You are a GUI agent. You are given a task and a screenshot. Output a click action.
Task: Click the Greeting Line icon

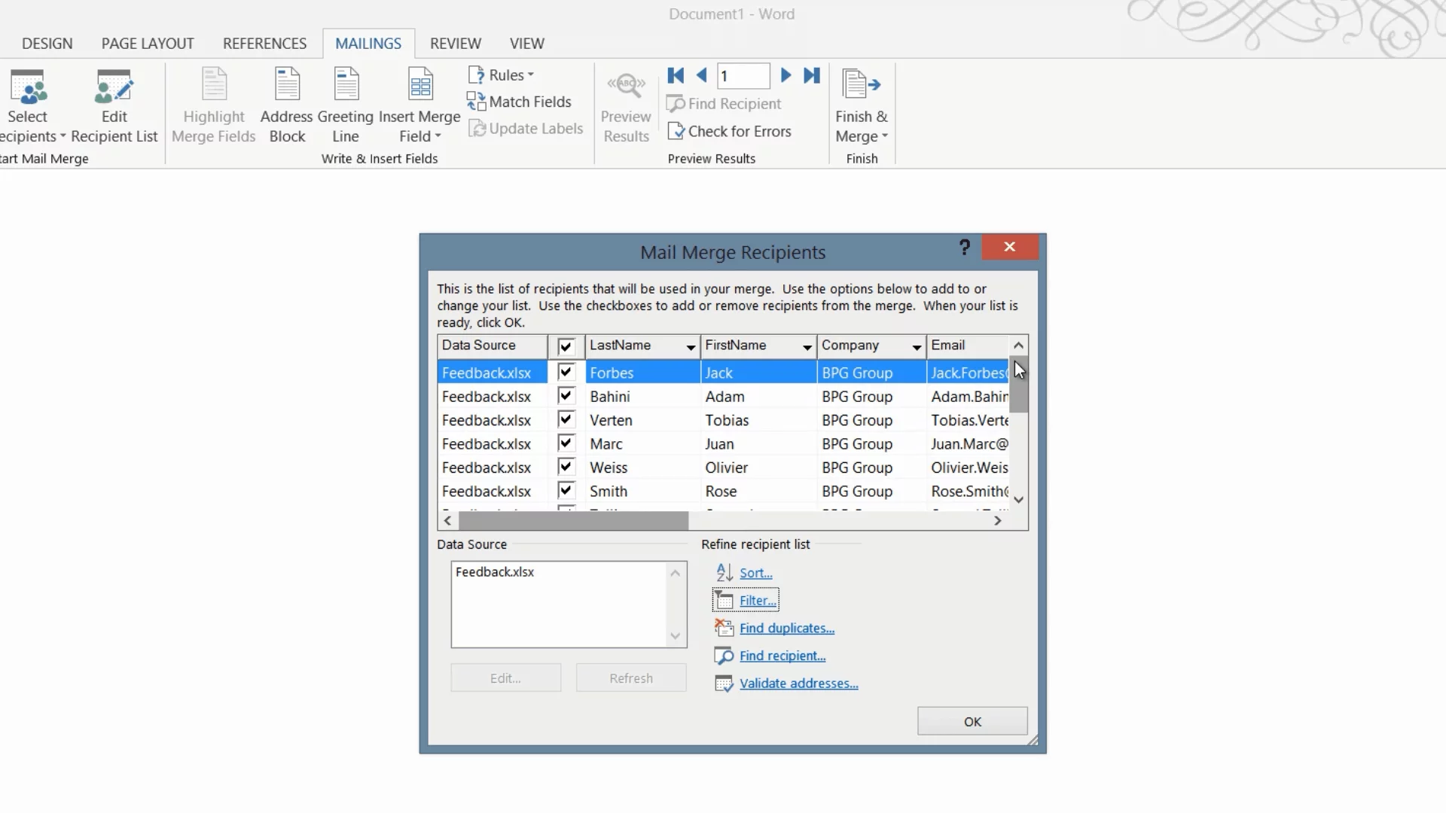pos(346,84)
